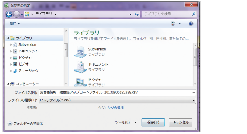Open the file name dropdown arrow
Viewport: 247px width, 134px height.
tap(194, 93)
